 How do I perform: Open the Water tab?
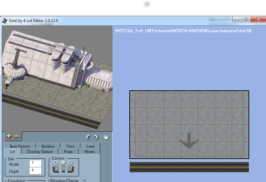coord(89,151)
